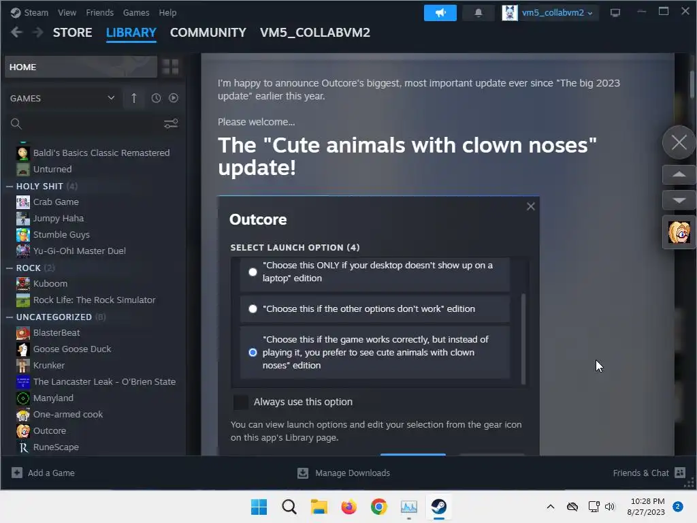
Task: Click the ready-to-play filter icon
Action: [174, 98]
